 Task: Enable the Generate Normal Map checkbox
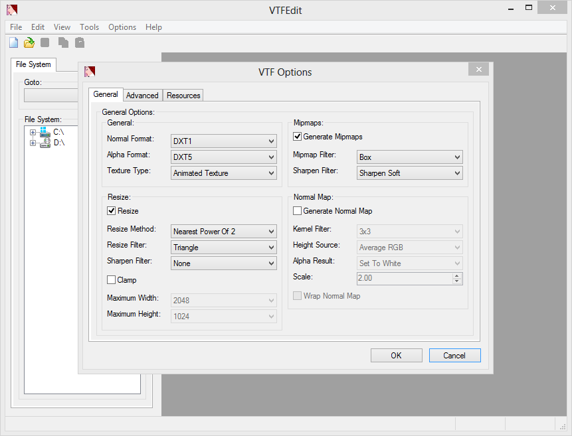(x=298, y=211)
